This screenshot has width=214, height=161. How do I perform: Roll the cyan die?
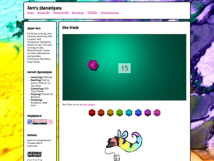(x=129, y=113)
